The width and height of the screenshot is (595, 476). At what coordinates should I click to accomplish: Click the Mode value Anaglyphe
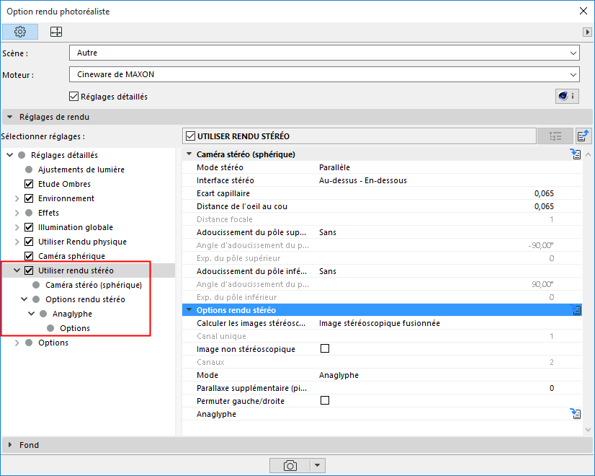[x=339, y=375]
